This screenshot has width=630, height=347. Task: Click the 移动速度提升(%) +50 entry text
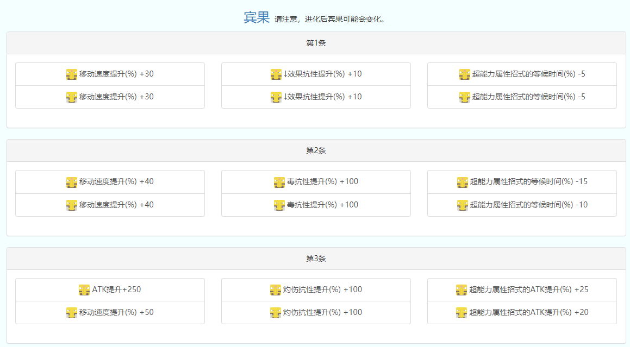click(116, 312)
